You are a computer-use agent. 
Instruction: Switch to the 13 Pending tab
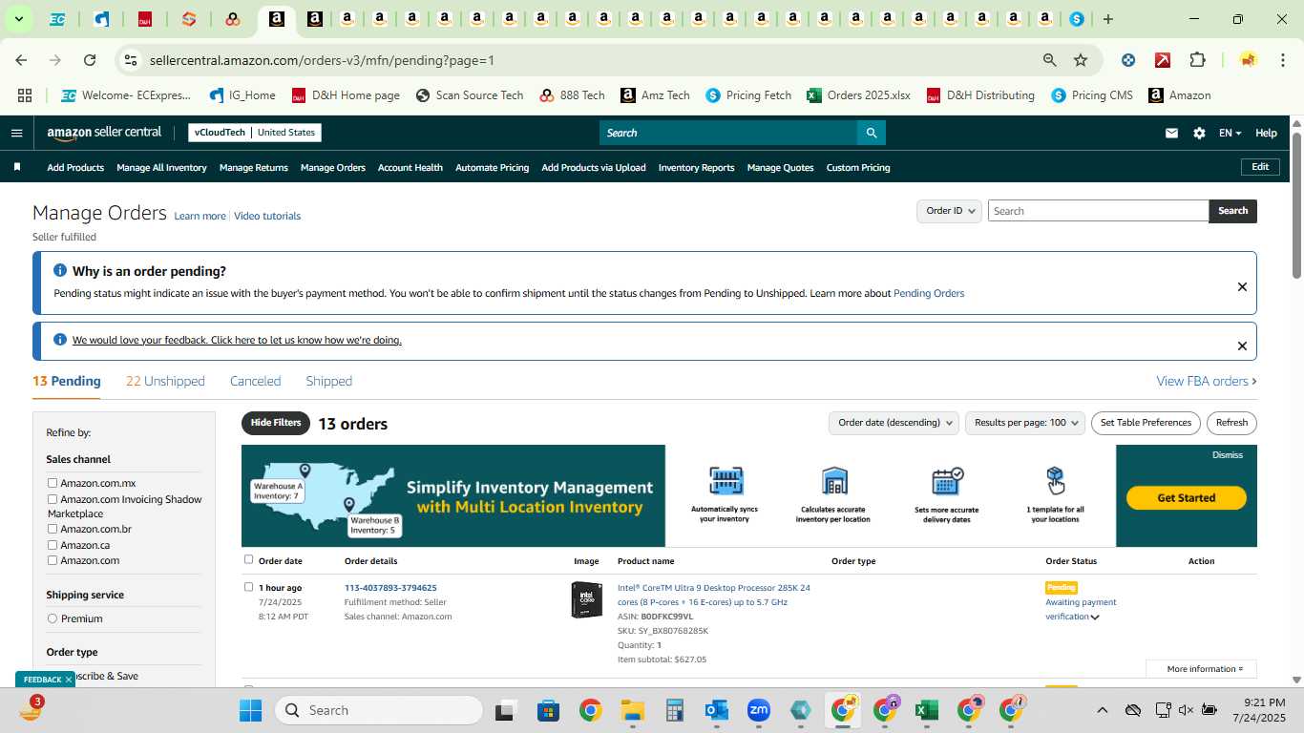pos(67,381)
